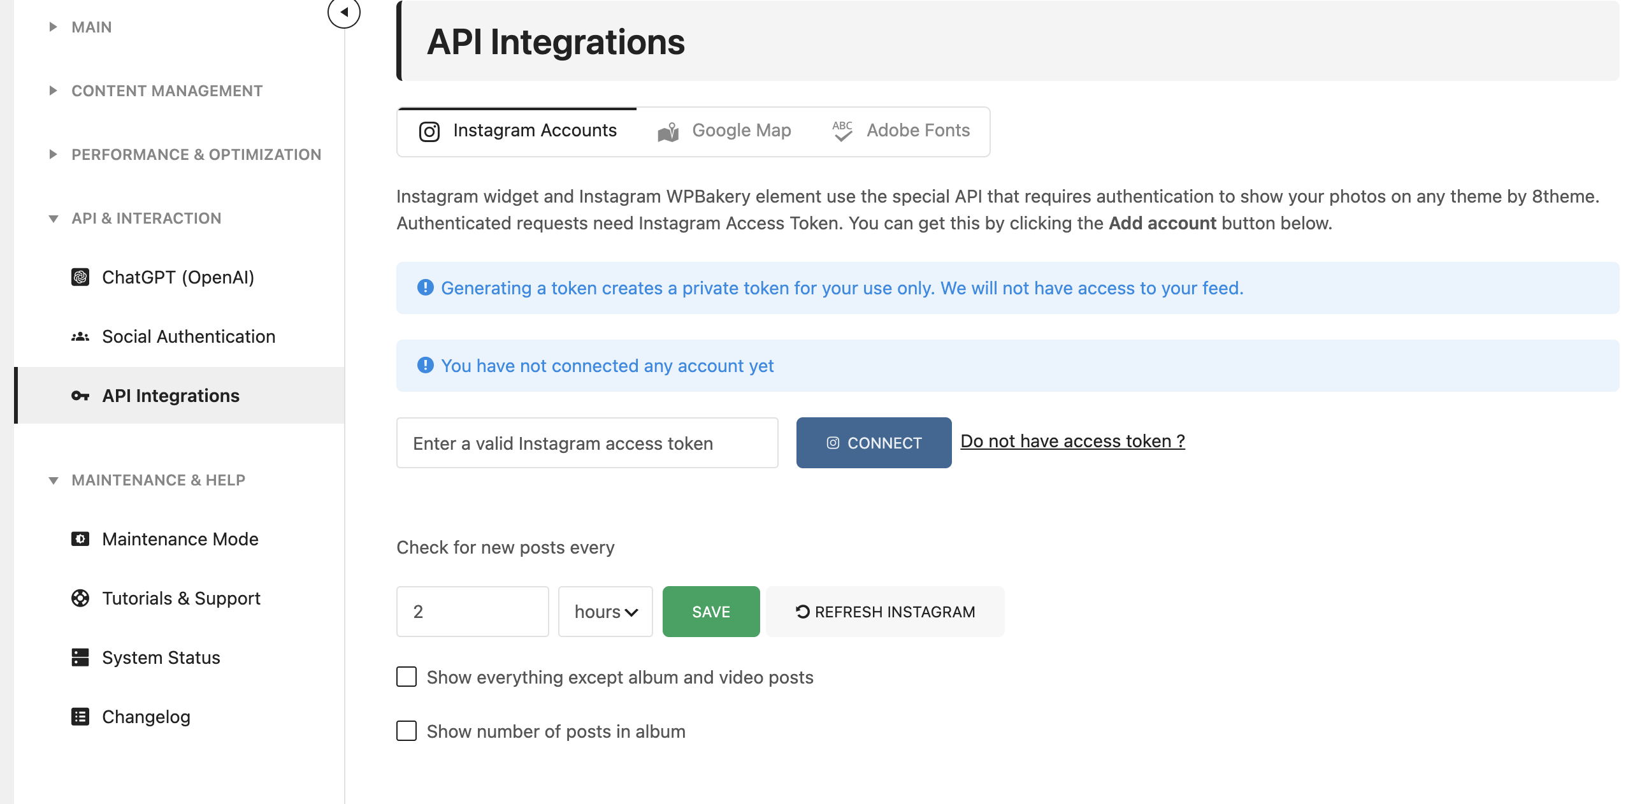
Task: Click the refresh arrow icon on Refresh Instagram
Action: (803, 612)
